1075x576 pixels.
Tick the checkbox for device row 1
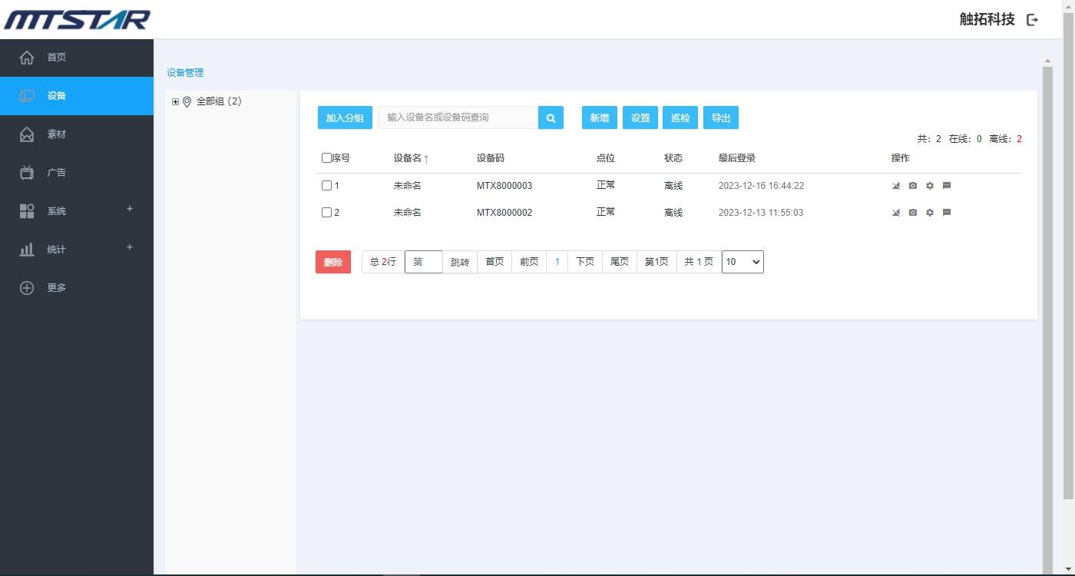(x=326, y=186)
